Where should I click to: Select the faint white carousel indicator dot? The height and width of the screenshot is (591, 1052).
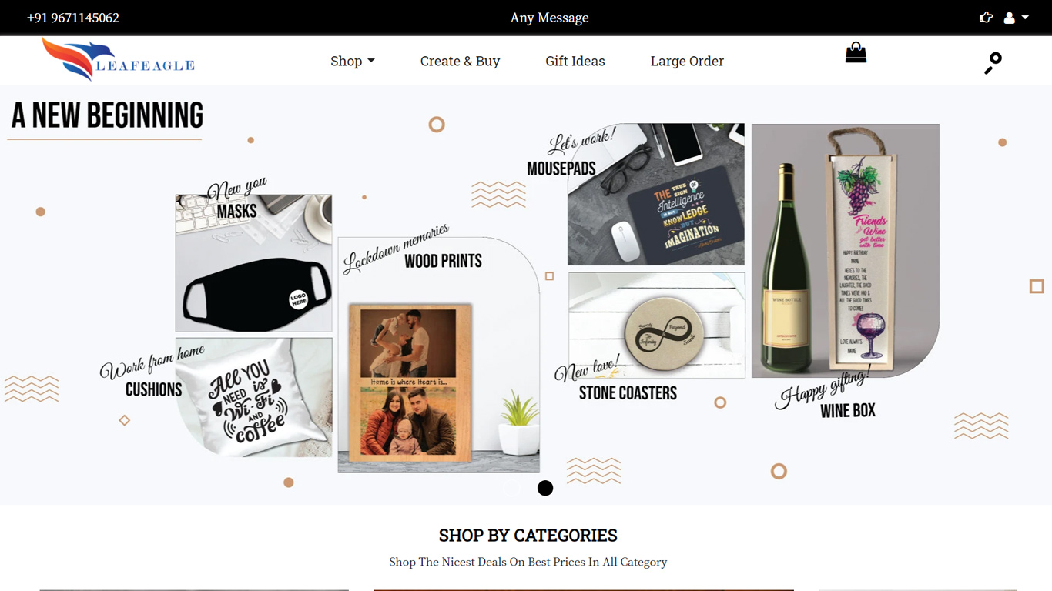512,488
